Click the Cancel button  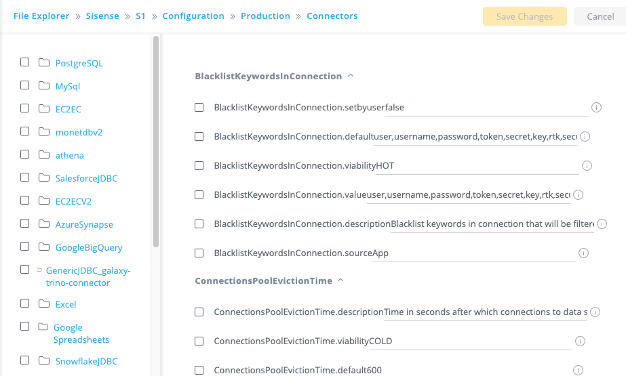tap(600, 16)
